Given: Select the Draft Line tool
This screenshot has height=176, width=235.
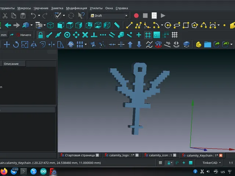Looking at the screenshot, I should pyautogui.click(x=129, y=25).
